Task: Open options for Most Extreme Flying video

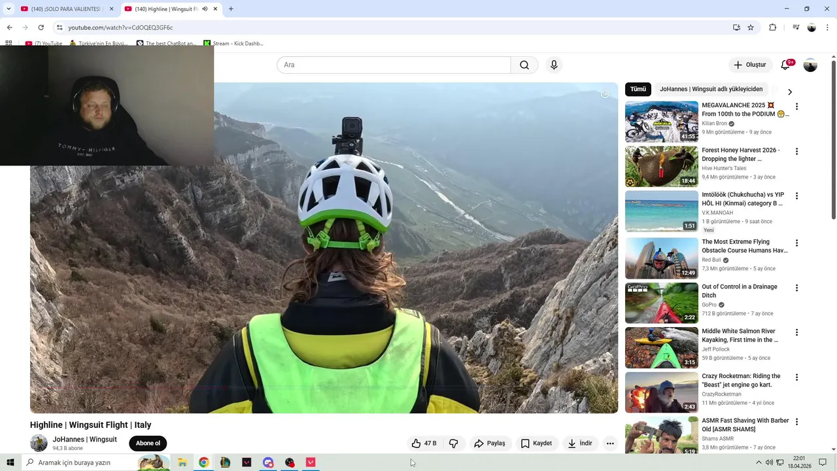Action: pyautogui.click(x=796, y=243)
